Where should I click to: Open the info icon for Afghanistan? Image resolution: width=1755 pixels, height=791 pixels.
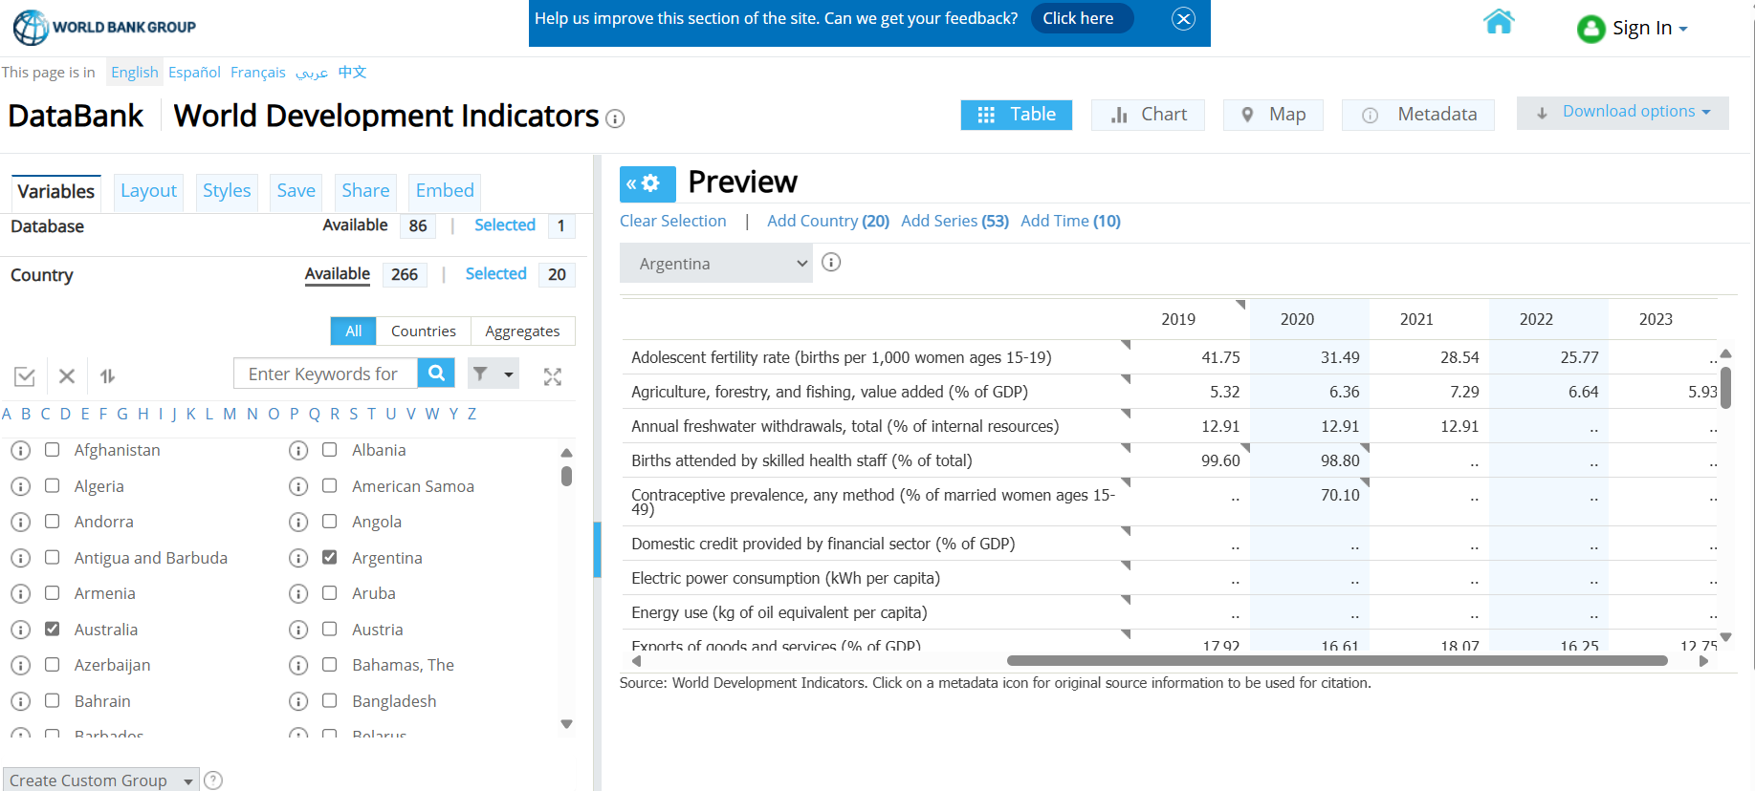21,450
